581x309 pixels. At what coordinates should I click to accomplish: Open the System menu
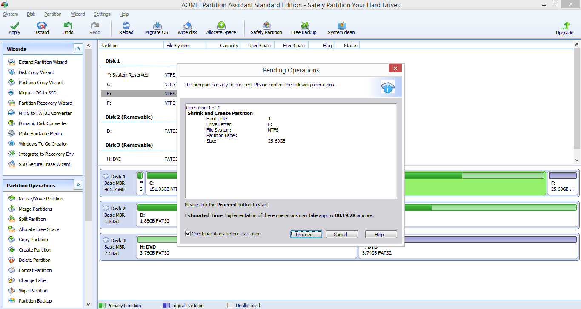coord(11,14)
